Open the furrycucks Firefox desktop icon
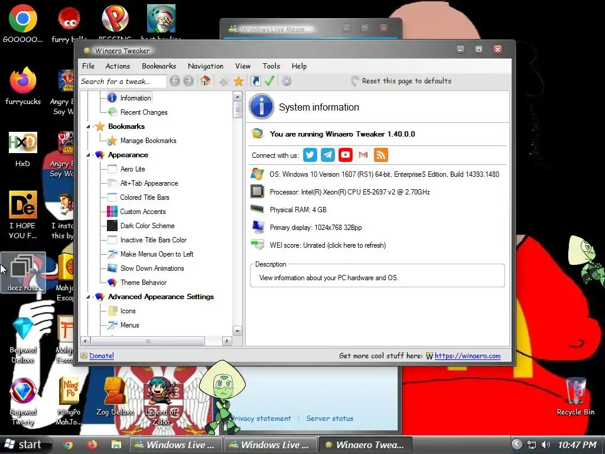Image resolution: width=605 pixels, height=454 pixels. coord(23,86)
